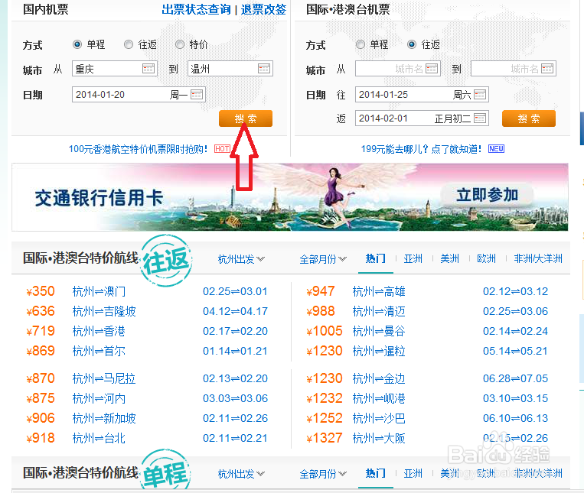The width and height of the screenshot is (584, 493).
Task: Expand 杭州出发 dropdown in one-way specials
Action: click(241, 474)
